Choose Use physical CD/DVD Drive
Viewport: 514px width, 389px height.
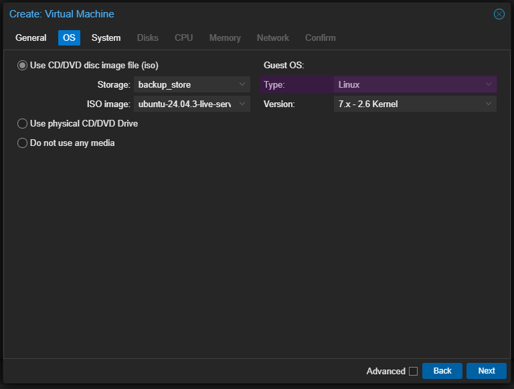[22, 124]
